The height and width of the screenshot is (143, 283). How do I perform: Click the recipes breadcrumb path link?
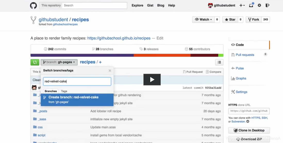click(88, 62)
